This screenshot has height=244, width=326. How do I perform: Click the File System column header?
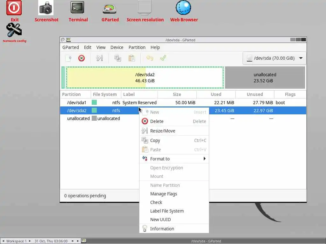[106, 94]
